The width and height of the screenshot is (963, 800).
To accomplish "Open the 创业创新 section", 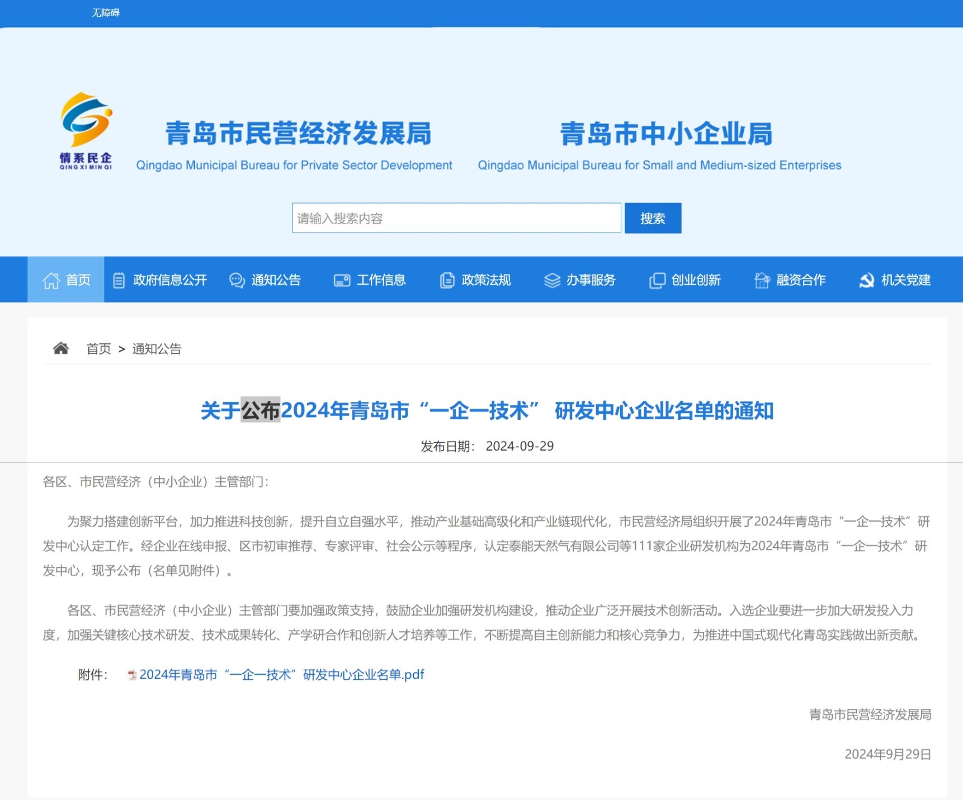I will (x=696, y=280).
